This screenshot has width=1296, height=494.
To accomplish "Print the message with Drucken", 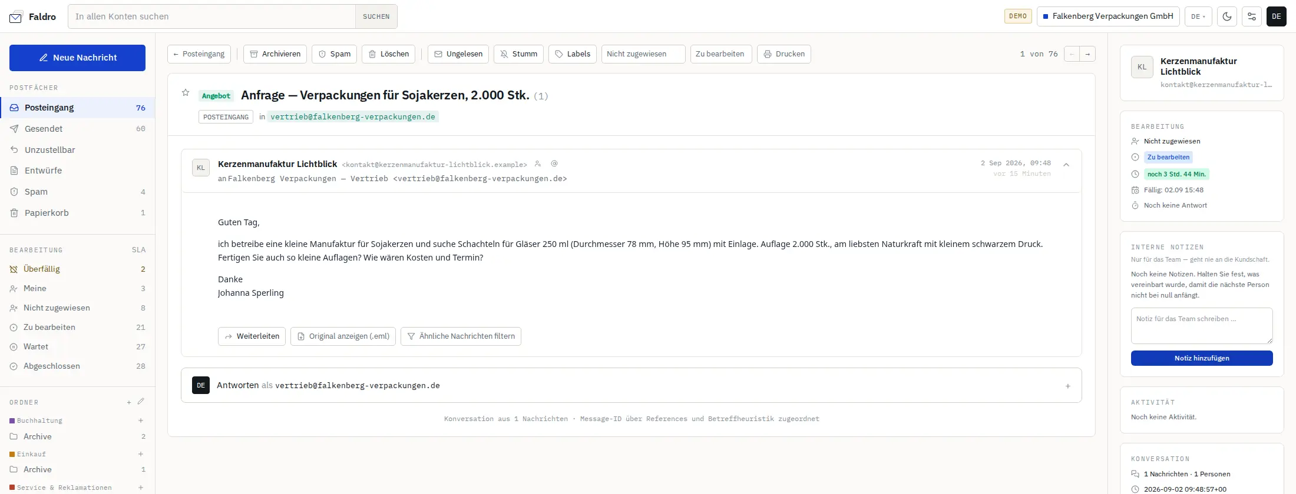I will 784,54.
